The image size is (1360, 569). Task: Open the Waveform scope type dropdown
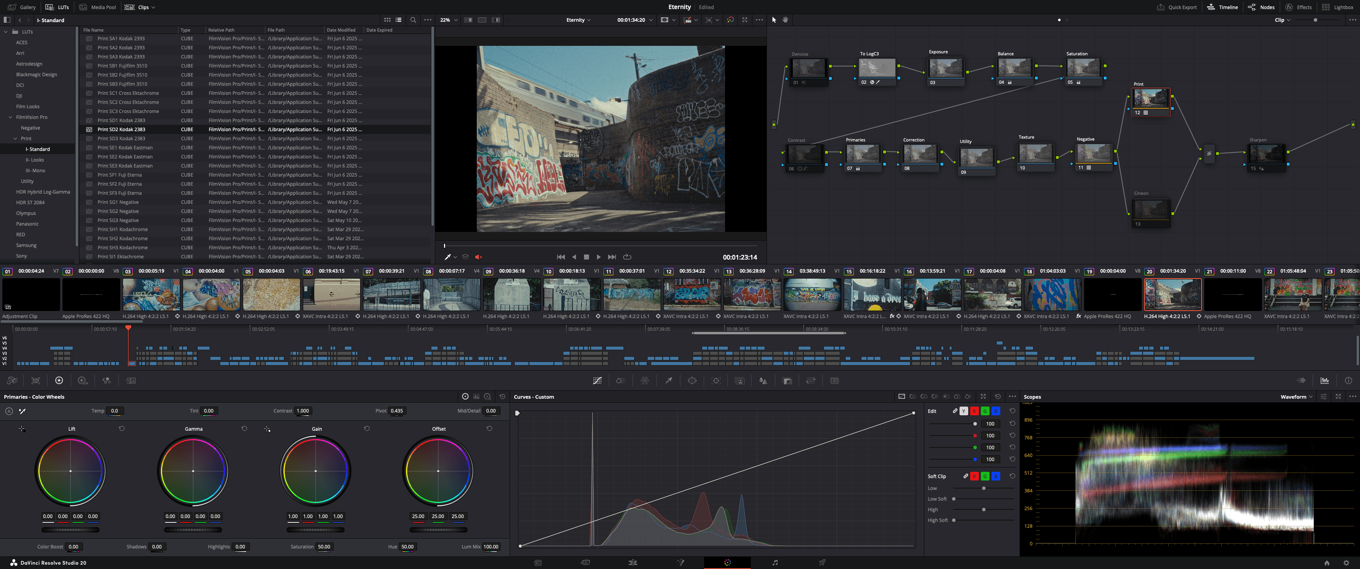(x=1296, y=397)
